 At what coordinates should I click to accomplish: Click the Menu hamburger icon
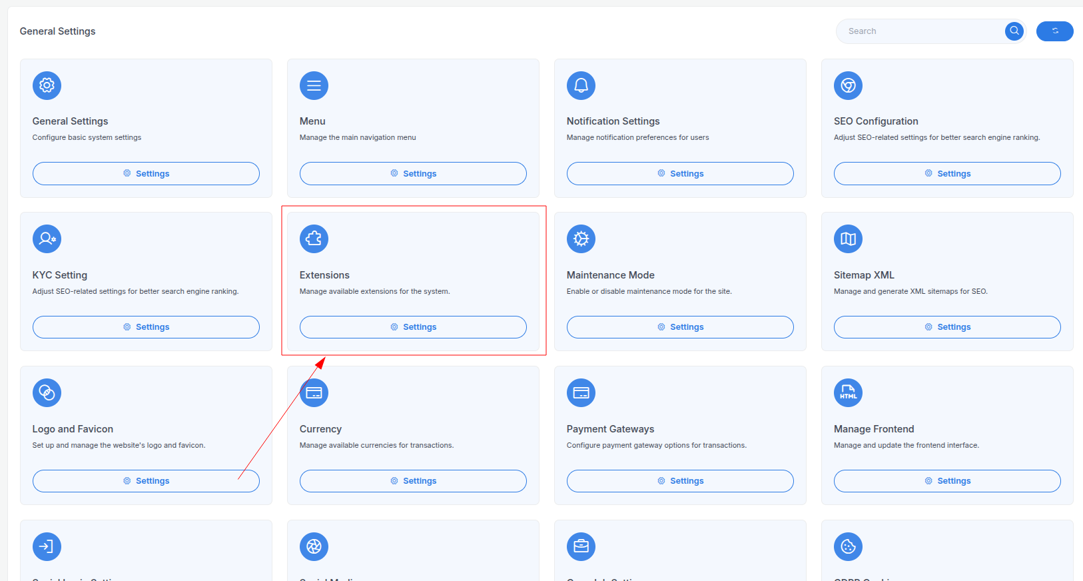click(x=314, y=85)
